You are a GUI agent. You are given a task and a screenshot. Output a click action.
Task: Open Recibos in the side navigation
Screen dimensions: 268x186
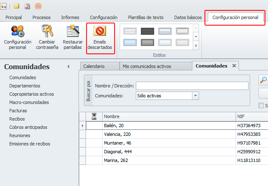(x=17, y=119)
